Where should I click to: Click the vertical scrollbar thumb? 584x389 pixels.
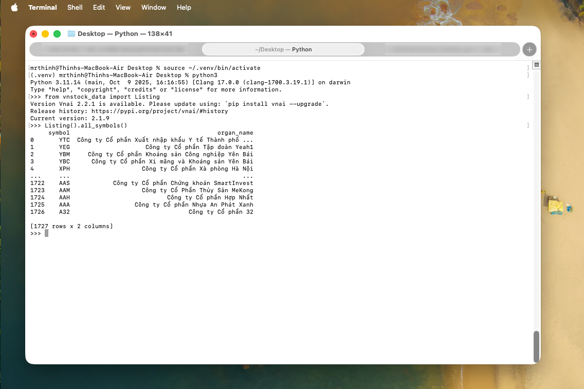click(x=536, y=346)
